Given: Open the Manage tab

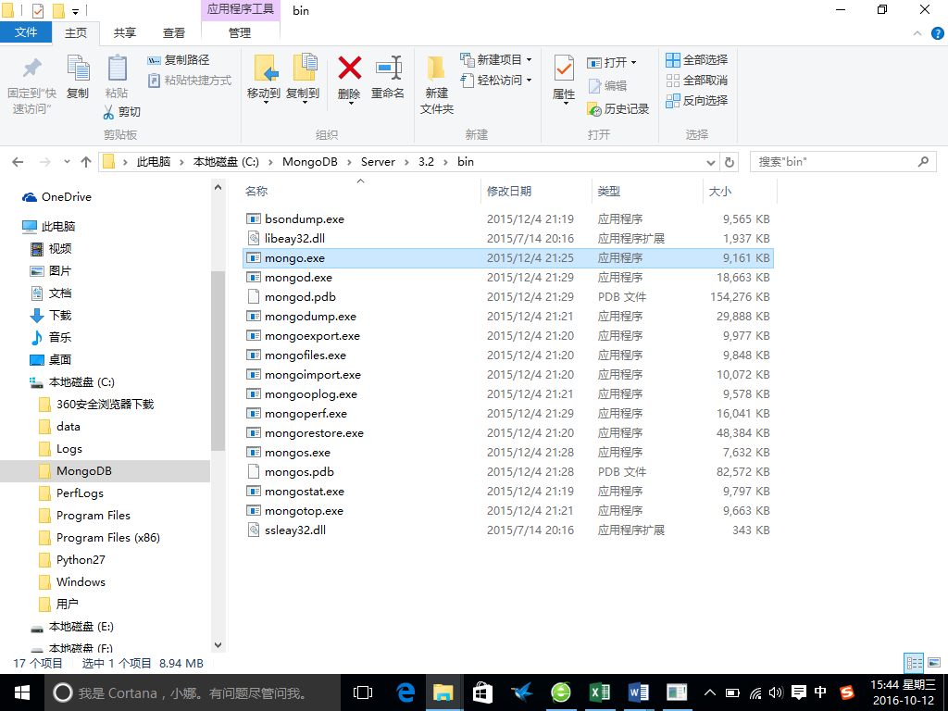Looking at the screenshot, I should pos(240,33).
